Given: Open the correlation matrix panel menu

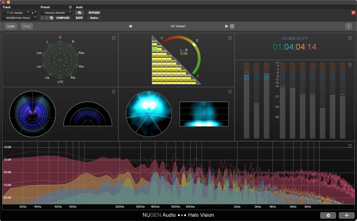Looking at the screenshot, I should pyautogui.click(x=230, y=38).
